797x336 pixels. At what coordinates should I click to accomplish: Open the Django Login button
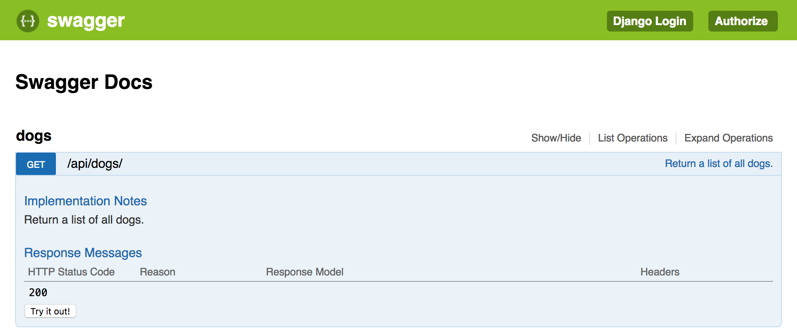click(650, 21)
